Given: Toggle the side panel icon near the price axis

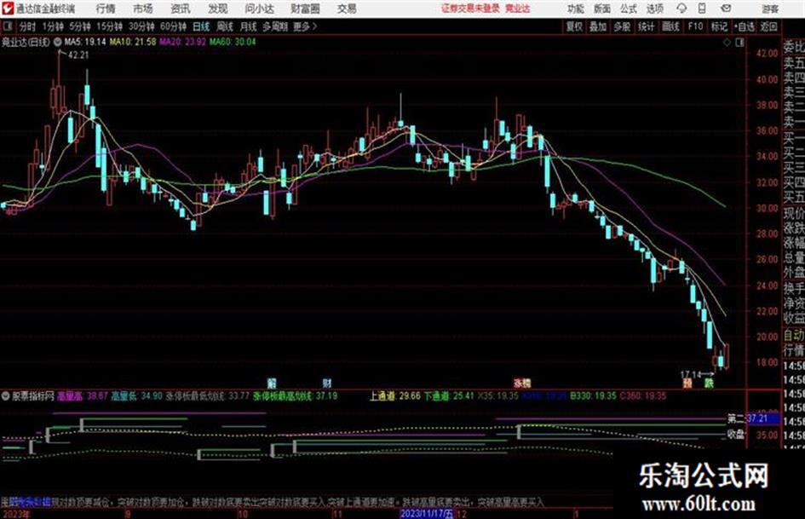Looking at the screenshot, I should tap(739, 43).
